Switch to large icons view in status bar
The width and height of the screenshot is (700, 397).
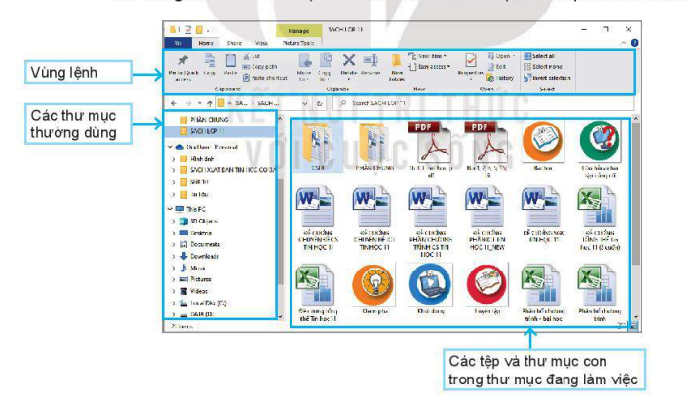pos(633,326)
